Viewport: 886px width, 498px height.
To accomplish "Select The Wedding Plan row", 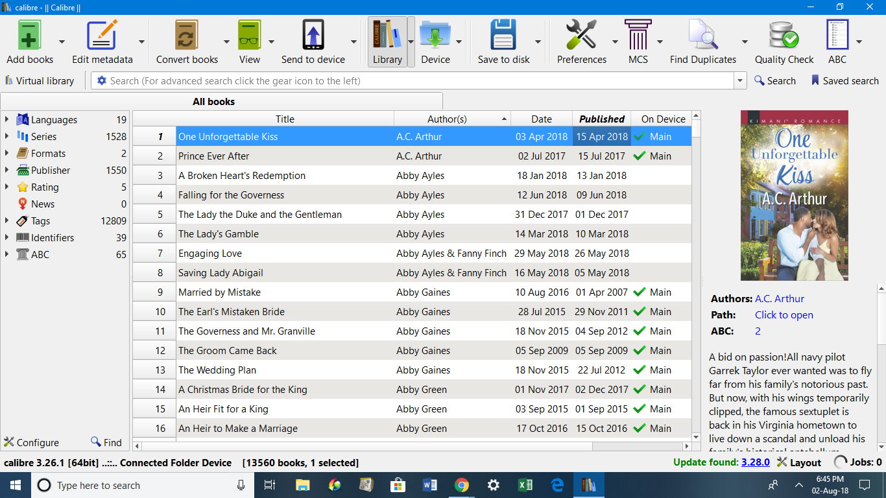I will point(412,370).
